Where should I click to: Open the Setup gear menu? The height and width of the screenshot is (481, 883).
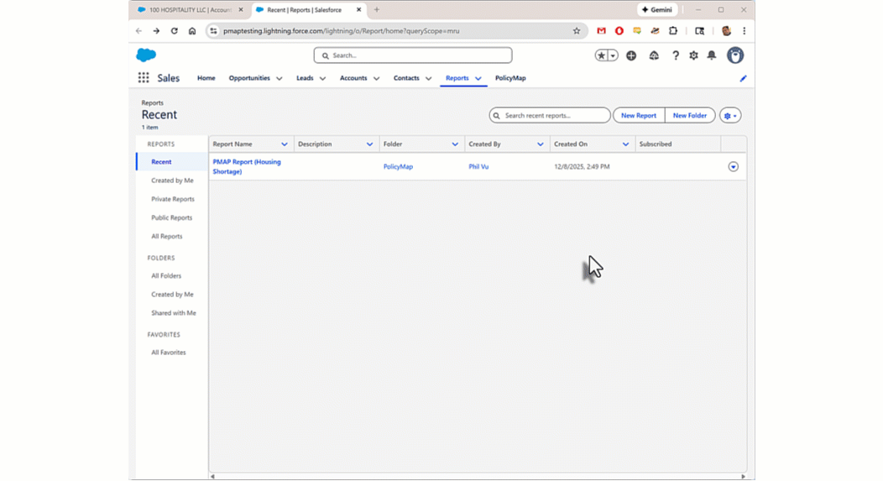[x=693, y=55]
